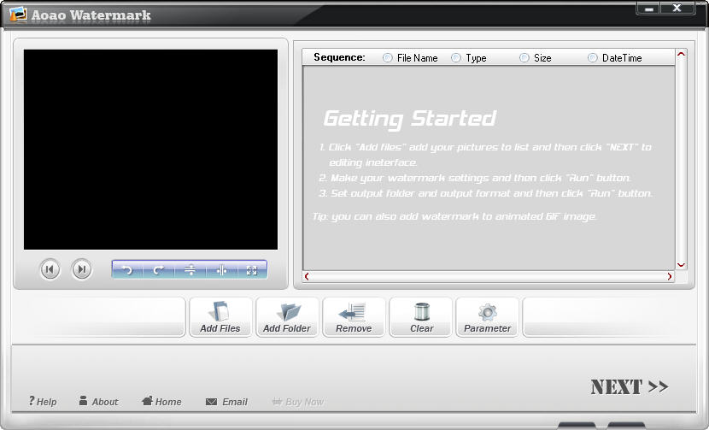
Task: Rotate image clockwise icon
Action: (158, 270)
